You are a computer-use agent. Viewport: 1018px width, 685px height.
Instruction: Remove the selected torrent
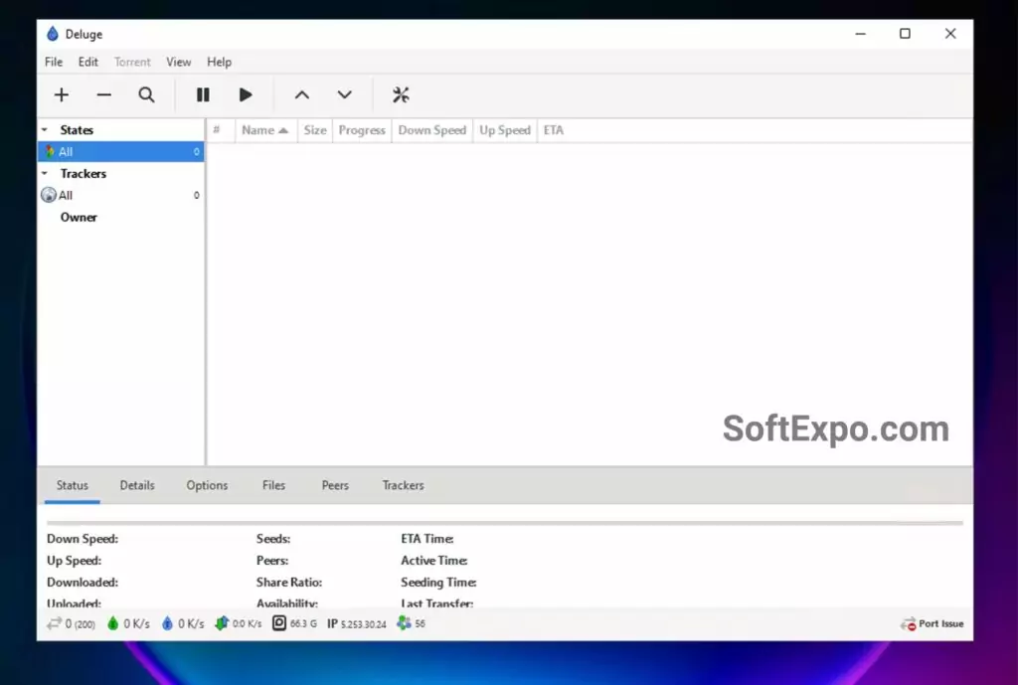coord(103,94)
